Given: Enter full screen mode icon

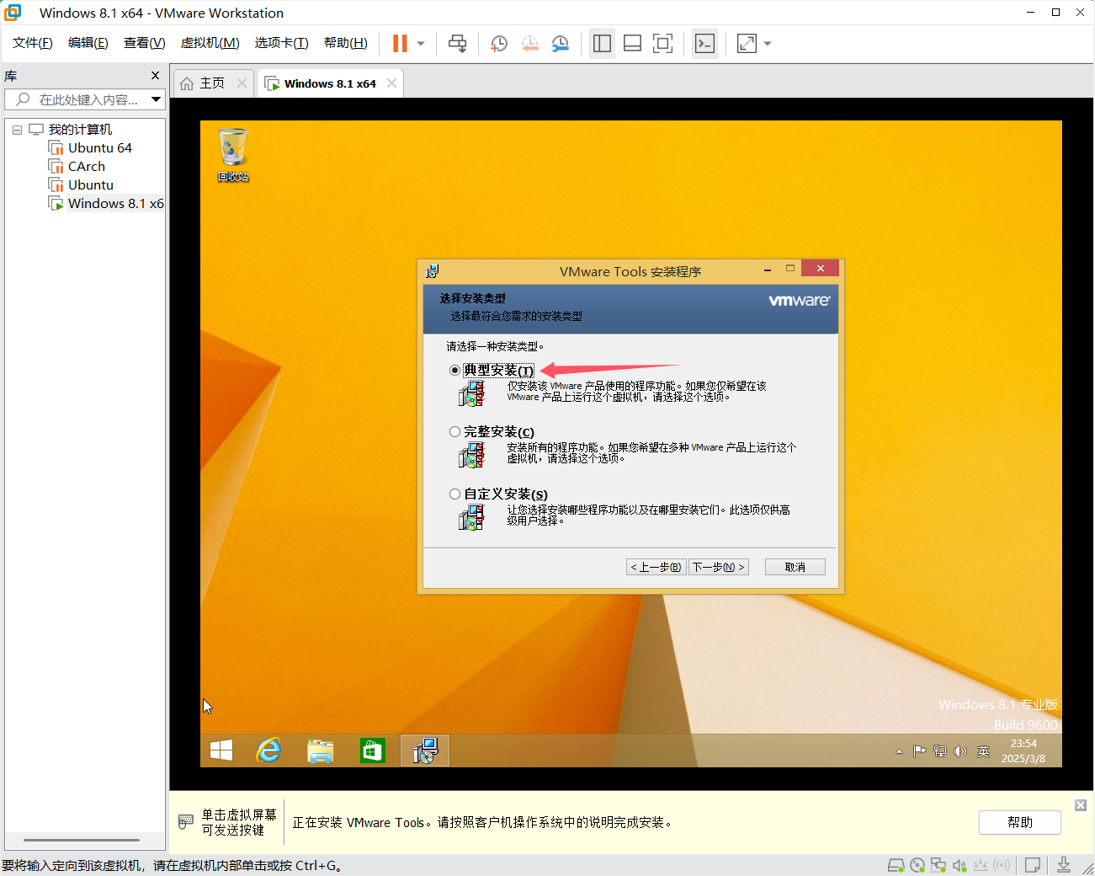Looking at the screenshot, I should [662, 44].
